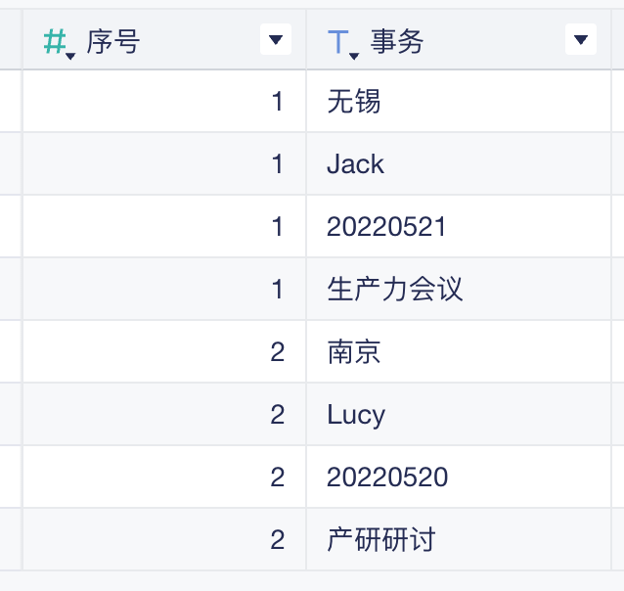
Task: Select the cell with 20220520
Action: point(464,477)
